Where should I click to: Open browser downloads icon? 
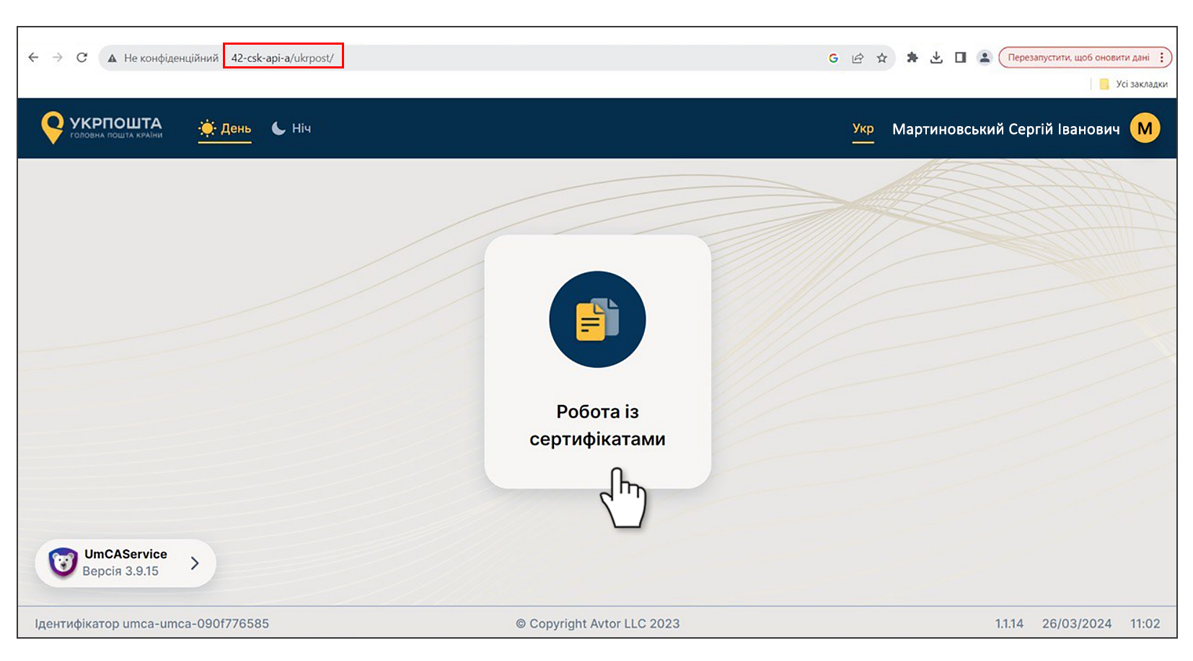(x=936, y=58)
